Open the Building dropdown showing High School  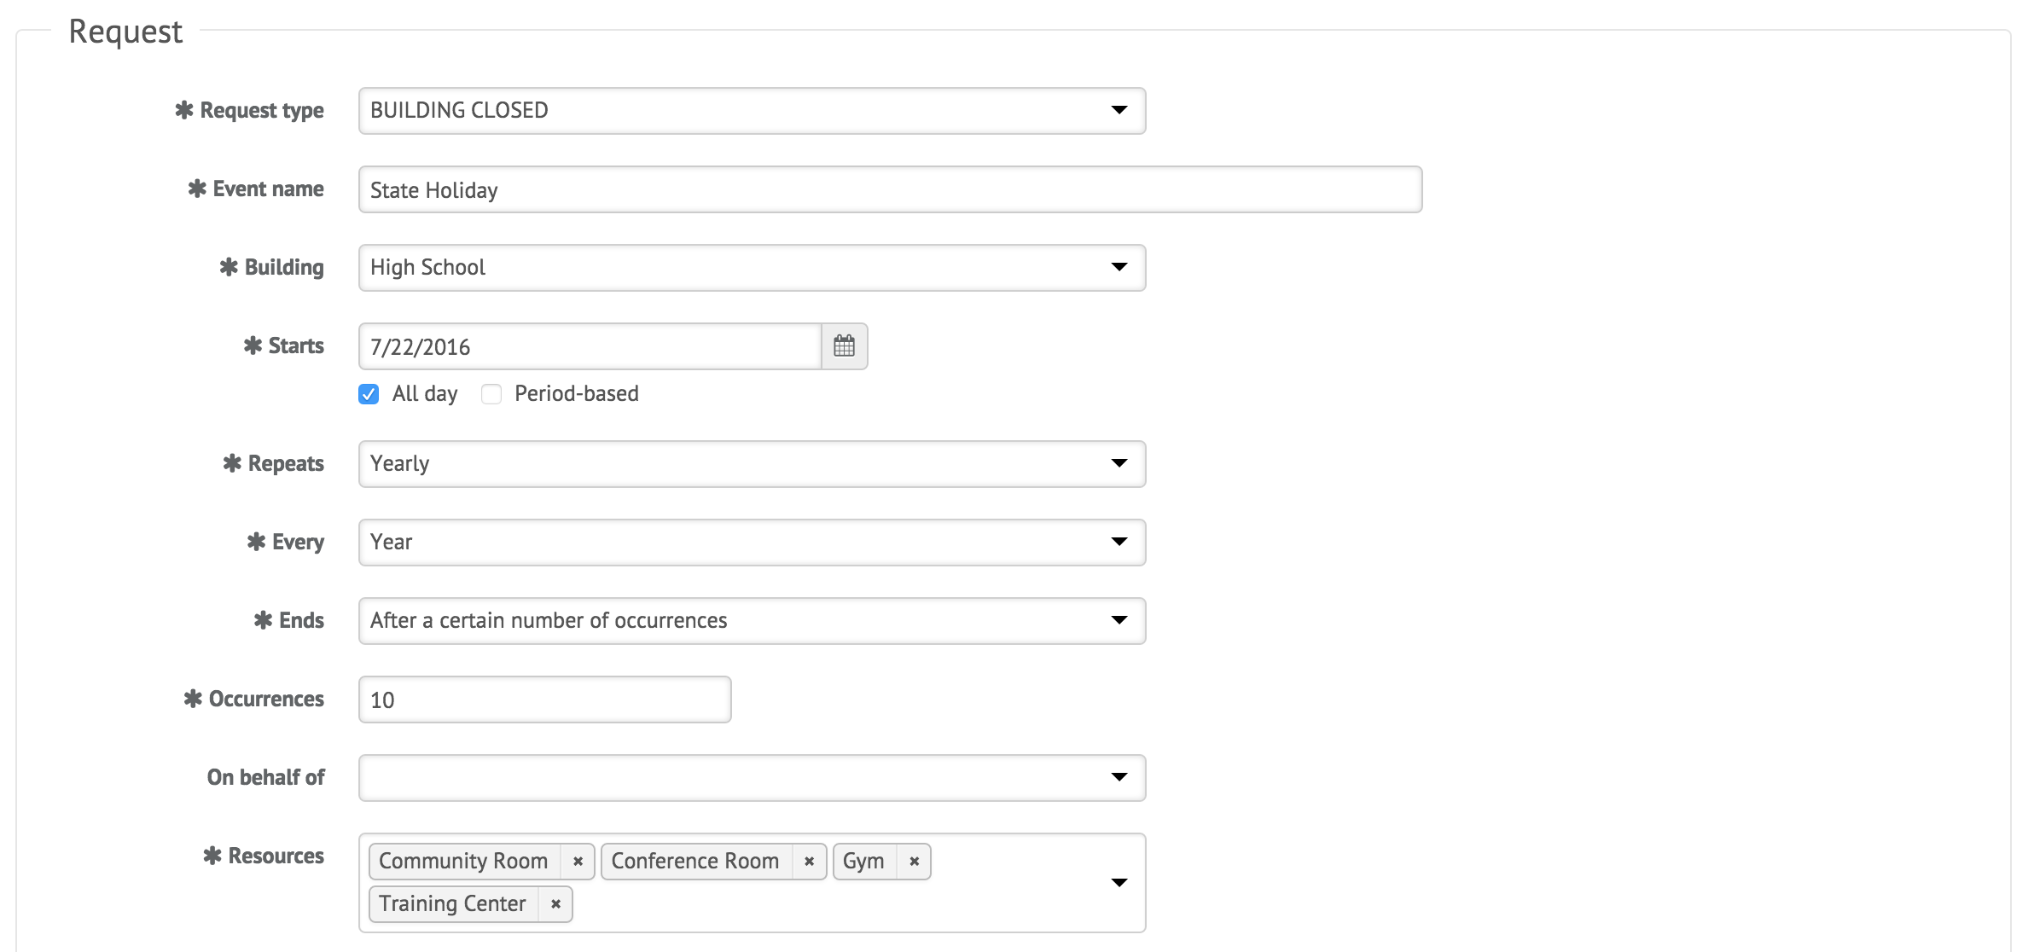pos(752,268)
